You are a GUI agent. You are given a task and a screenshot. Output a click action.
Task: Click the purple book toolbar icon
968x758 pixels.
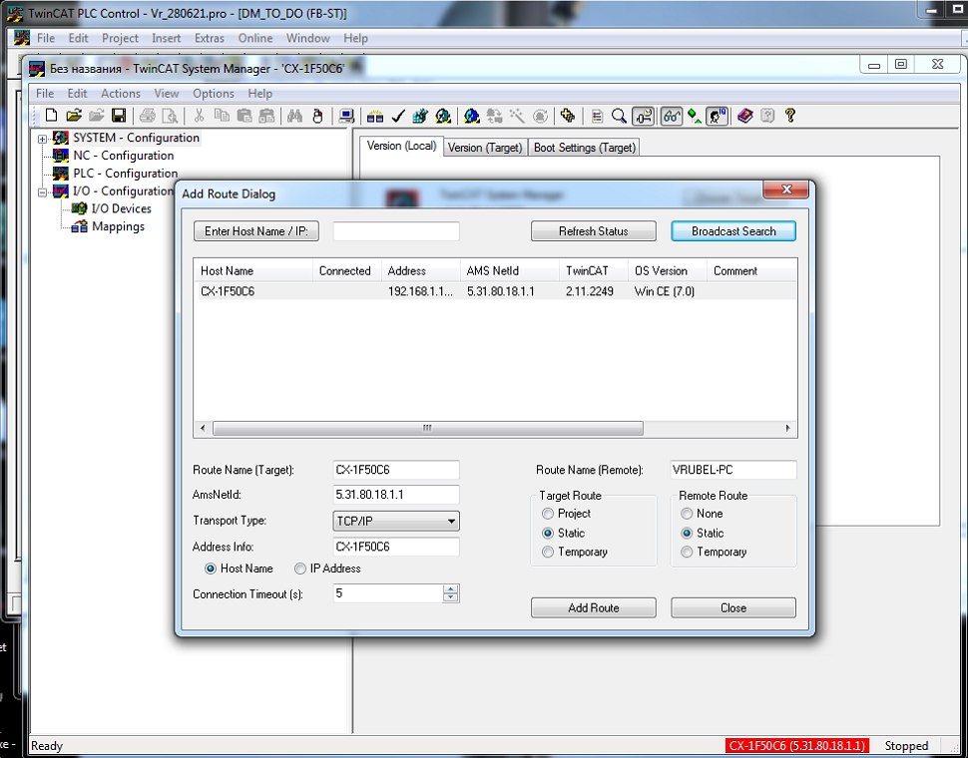pyautogui.click(x=745, y=116)
